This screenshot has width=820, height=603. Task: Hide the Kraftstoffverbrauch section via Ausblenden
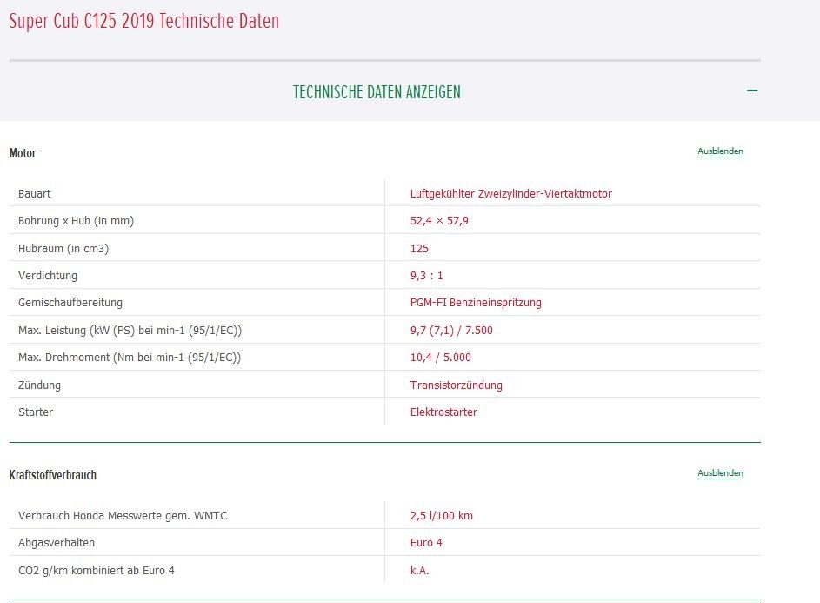720,473
